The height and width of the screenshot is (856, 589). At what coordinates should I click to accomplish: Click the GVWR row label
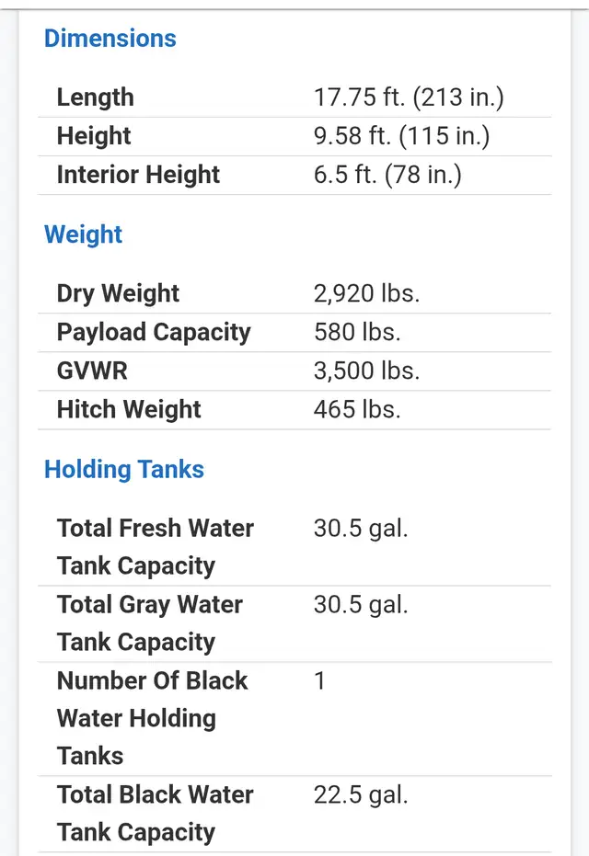(x=92, y=371)
